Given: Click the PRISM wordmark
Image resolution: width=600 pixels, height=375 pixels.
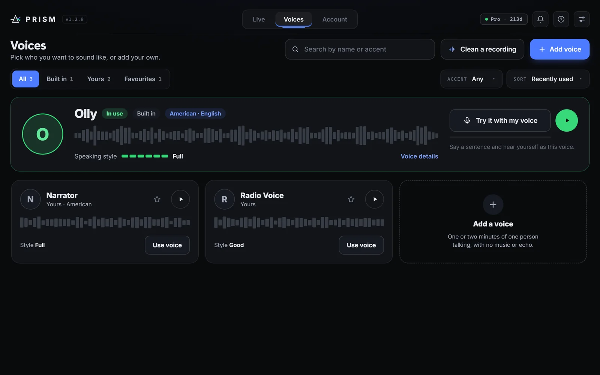Looking at the screenshot, I should coord(40,19).
